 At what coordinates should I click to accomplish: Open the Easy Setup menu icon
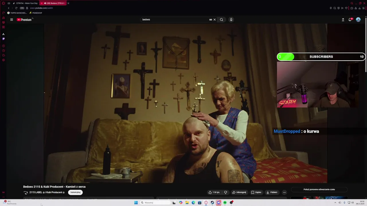pos(363,8)
